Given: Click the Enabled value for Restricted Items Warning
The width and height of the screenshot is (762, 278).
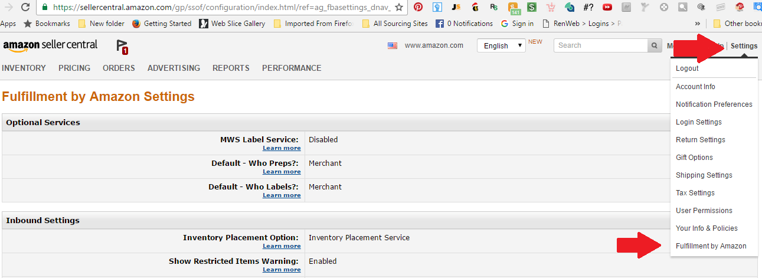Looking at the screenshot, I should tap(323, 261).
